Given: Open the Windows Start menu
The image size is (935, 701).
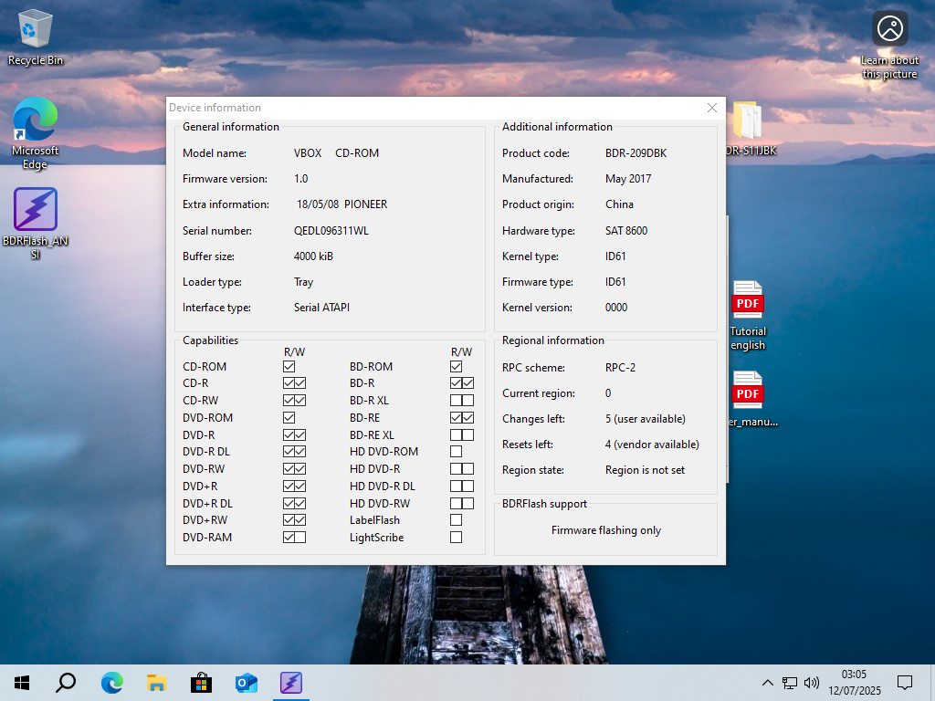Looking at the screenshot, I should (22, 683).
